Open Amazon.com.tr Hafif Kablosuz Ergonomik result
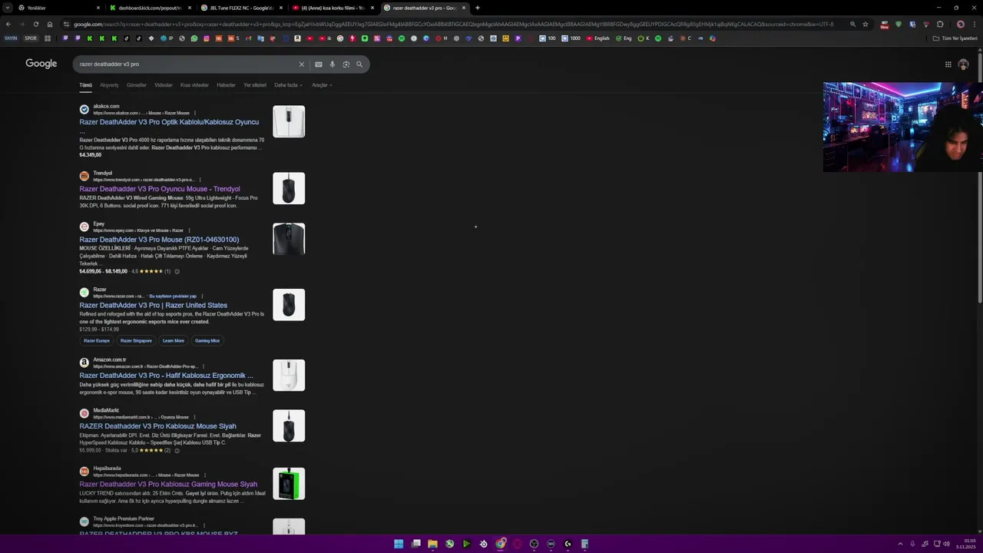The image size is (983, 553). [x=166, y=376]
